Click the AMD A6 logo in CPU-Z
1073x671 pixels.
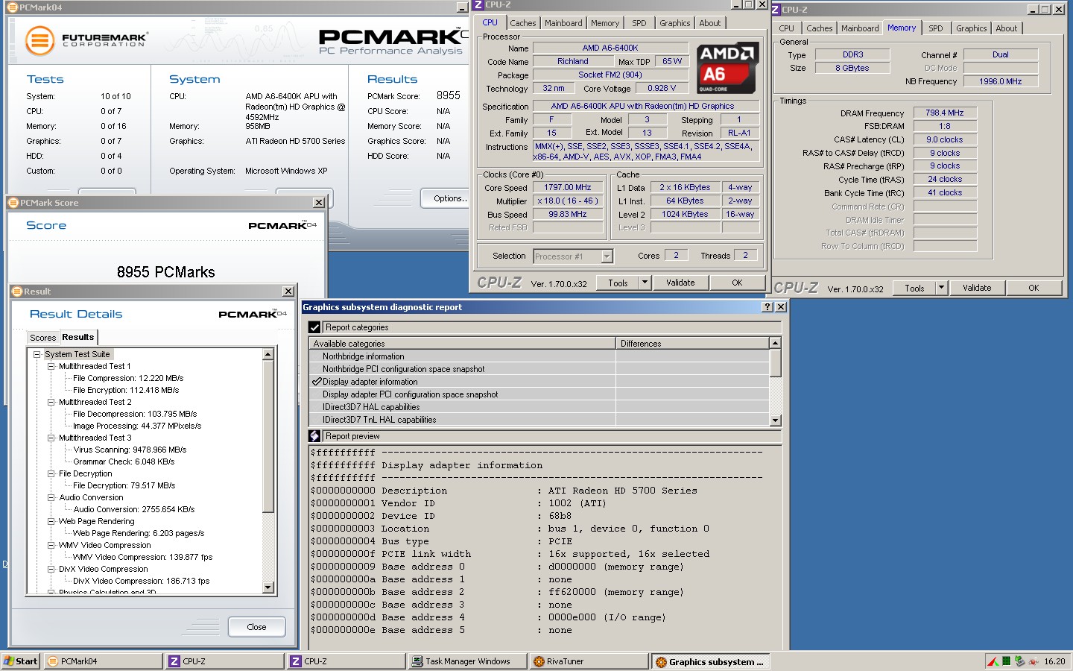click(x=727, y=67)
